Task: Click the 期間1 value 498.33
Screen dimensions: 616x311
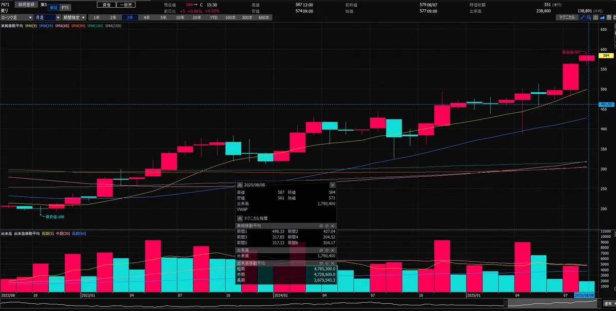Action: (x=278, y=231)
